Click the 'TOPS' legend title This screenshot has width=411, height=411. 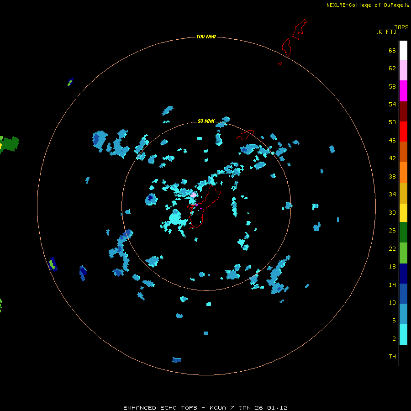point(401,27)
